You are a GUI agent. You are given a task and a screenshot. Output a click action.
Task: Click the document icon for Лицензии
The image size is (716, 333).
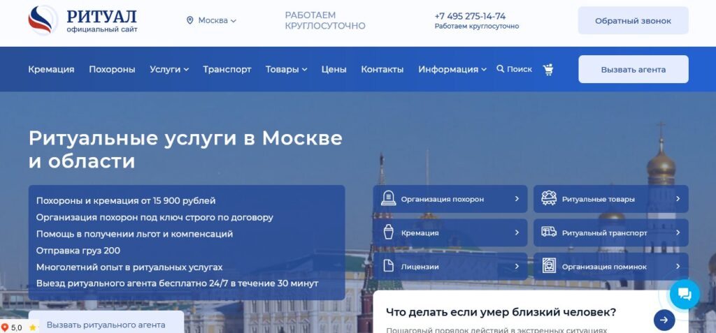388,267
